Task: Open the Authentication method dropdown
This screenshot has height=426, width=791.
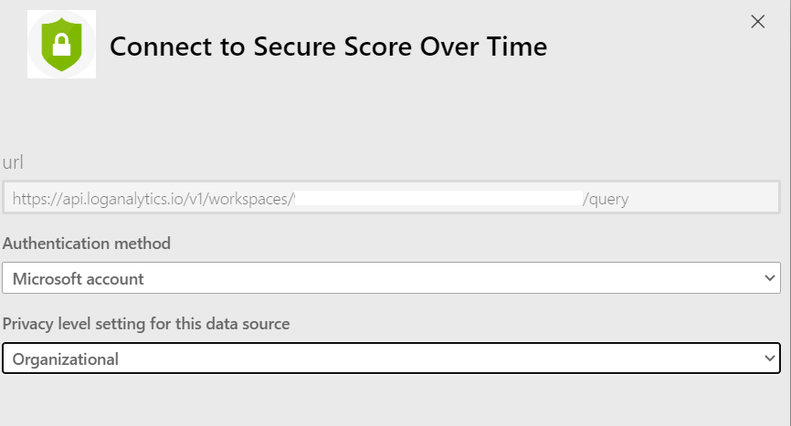Action: point(391,278)
